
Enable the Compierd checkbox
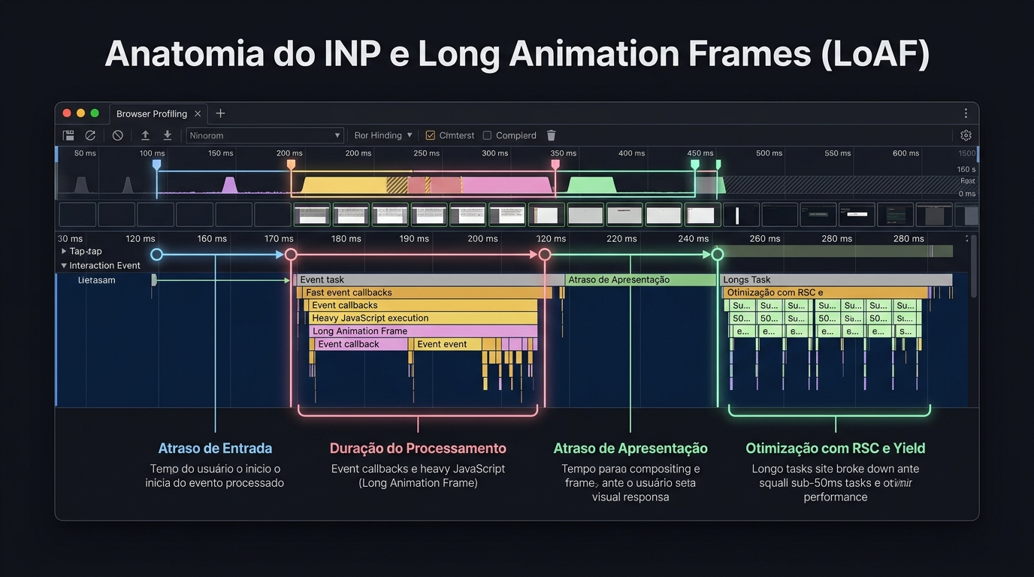coord(487,135)
